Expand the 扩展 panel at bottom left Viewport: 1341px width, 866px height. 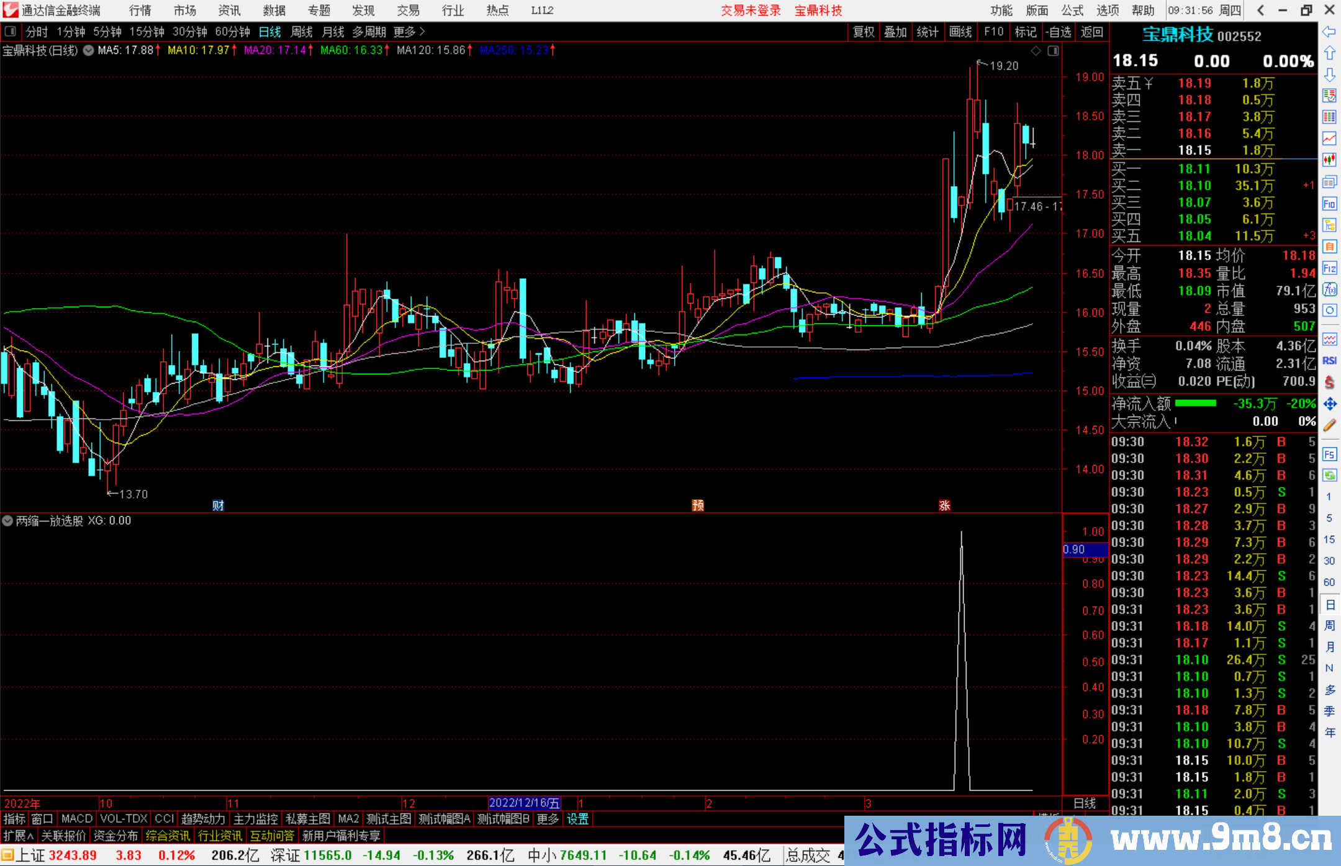pyautogui.click(x=19, y=836)
